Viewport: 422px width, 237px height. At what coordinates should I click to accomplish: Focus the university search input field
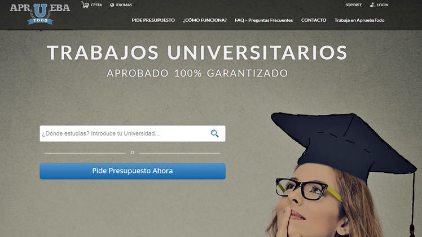133,133
